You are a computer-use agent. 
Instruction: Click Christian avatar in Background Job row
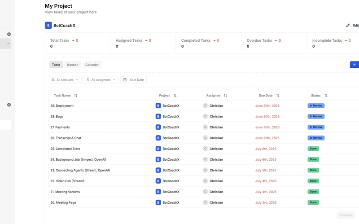205,159
